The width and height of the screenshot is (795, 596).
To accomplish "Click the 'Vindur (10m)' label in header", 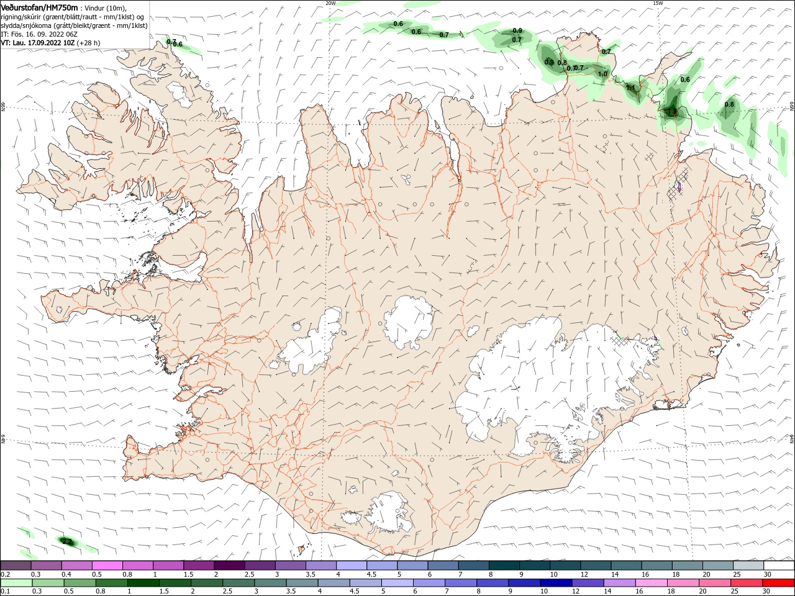I will (106, 7).
